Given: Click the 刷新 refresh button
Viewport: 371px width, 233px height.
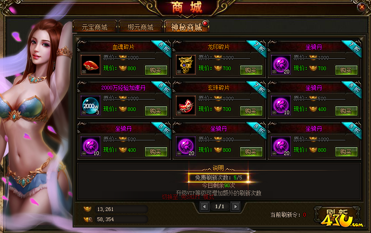Looking at the screenshot, I should pos(337,215).
